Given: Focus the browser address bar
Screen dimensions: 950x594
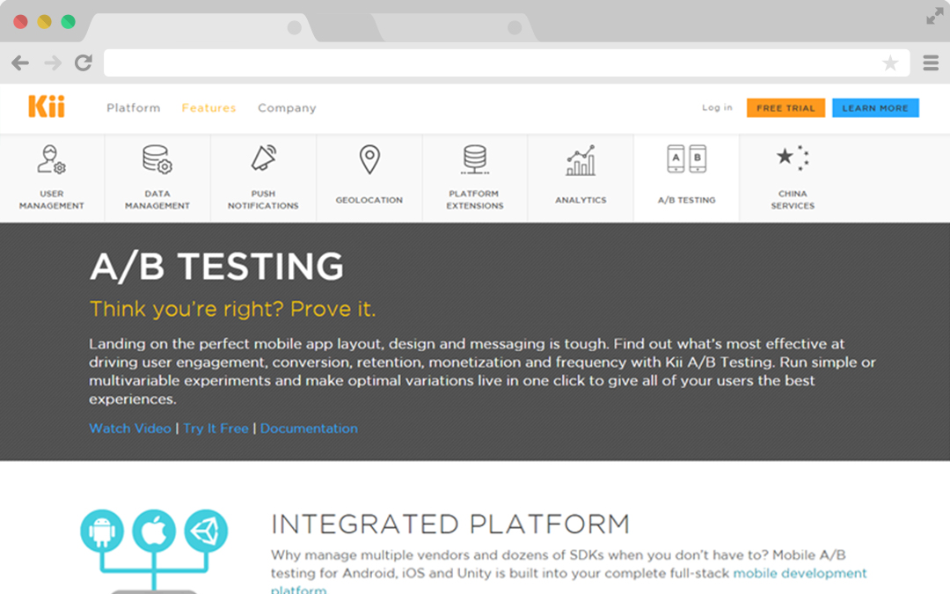Looking at the screenshot, I should pyautogui.click(x=507, y=63).
